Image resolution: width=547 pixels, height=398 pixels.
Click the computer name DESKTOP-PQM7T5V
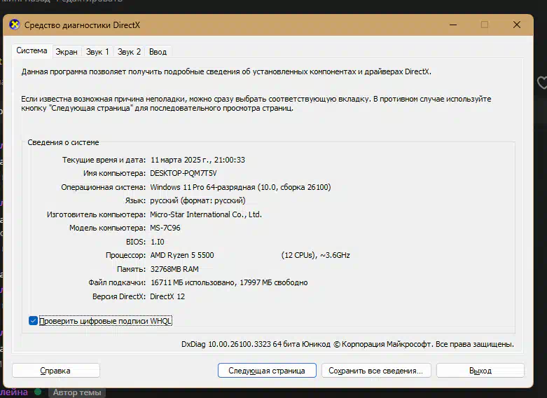184,173
